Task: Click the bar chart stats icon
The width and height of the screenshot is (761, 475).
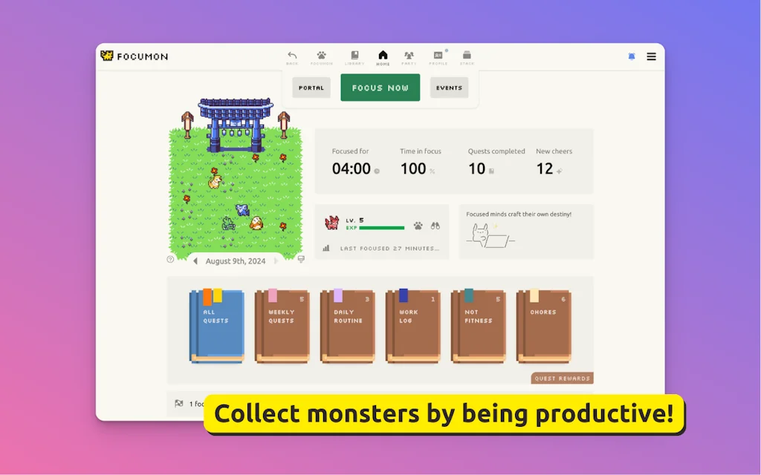Action: 326,246
